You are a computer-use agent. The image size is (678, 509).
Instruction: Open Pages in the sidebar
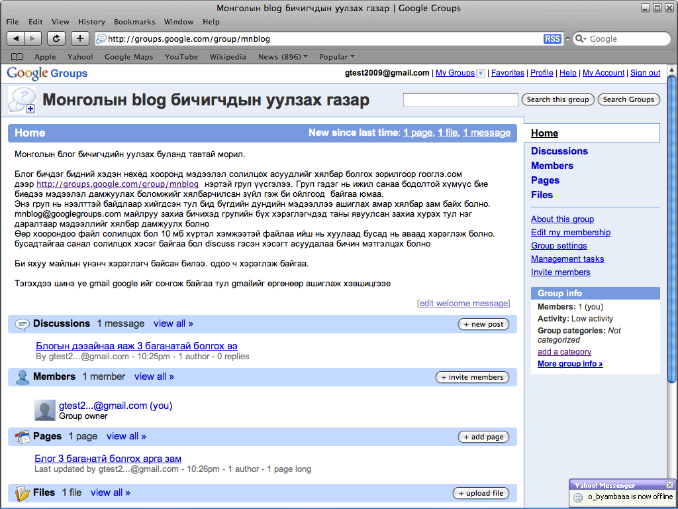point(545,180)
